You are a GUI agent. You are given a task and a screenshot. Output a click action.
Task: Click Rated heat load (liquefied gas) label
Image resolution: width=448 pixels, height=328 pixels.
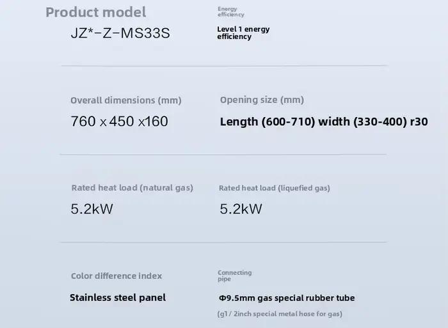point(275,188)
